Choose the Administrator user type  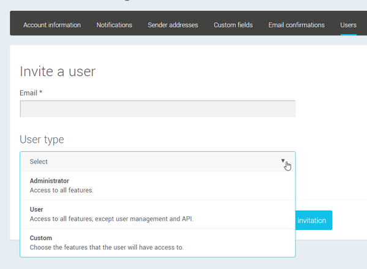(50, 181)
